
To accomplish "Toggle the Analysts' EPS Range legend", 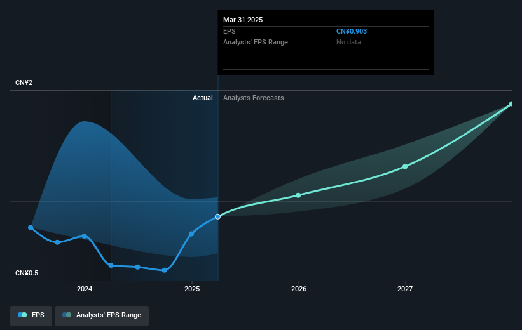I will 102,315.
